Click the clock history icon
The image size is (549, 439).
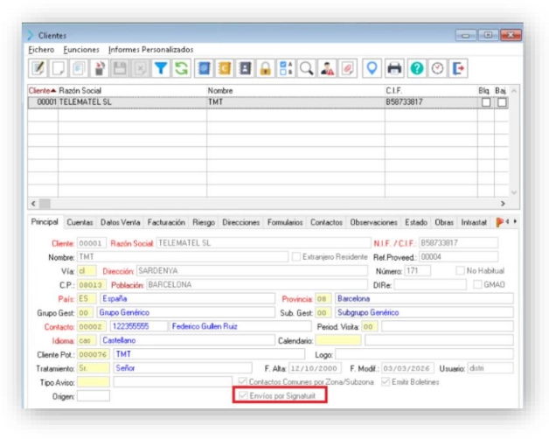tap(437, 68)
